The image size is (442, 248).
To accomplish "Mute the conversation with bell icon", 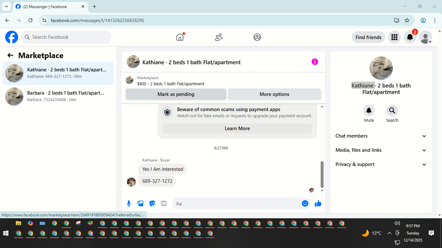I will [x=369, y=111].
